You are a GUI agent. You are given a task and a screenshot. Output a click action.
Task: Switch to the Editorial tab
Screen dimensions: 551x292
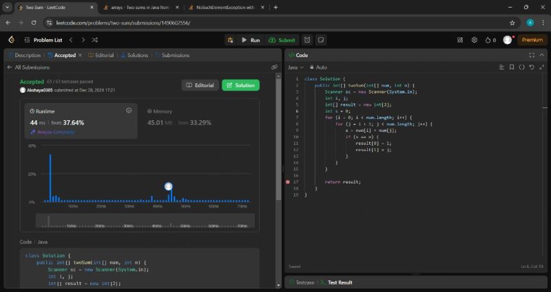[101, 55]
